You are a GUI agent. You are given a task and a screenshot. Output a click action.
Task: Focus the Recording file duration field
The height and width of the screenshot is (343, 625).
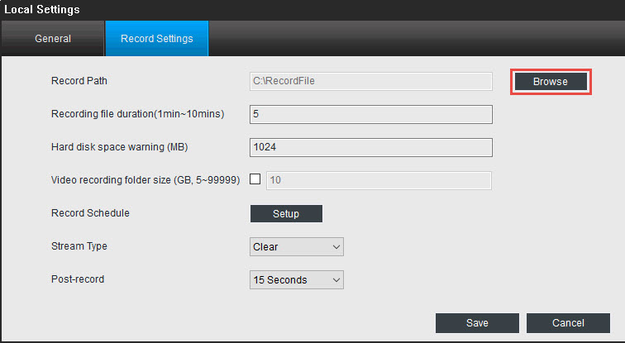click(370, 114)
